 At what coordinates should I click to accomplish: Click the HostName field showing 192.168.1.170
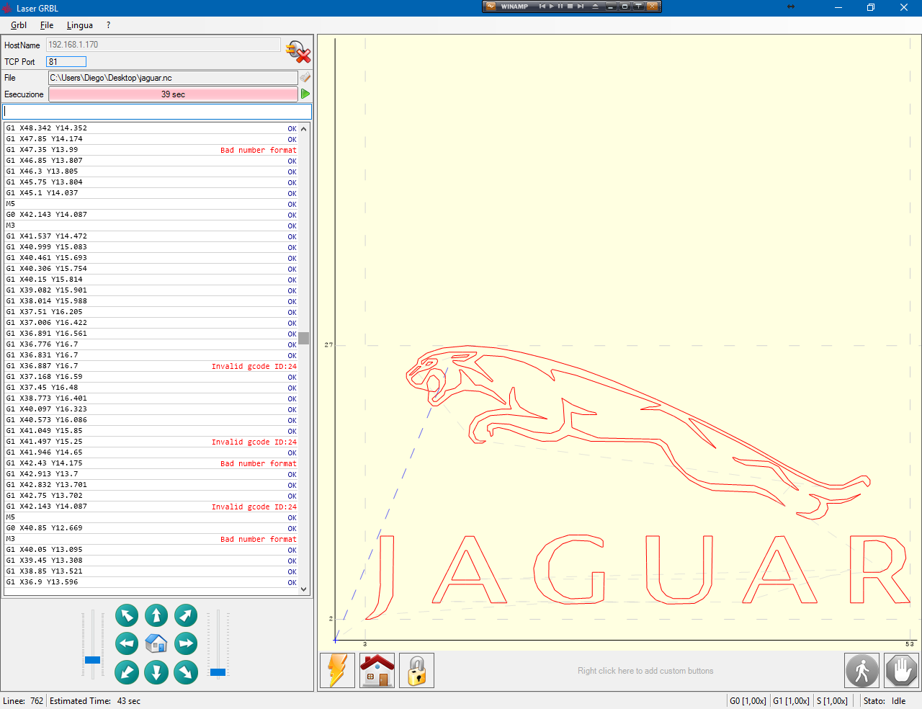tap(164, 45)
